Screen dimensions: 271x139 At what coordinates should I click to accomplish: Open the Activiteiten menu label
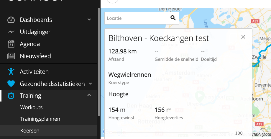click(x=34, y=72)
